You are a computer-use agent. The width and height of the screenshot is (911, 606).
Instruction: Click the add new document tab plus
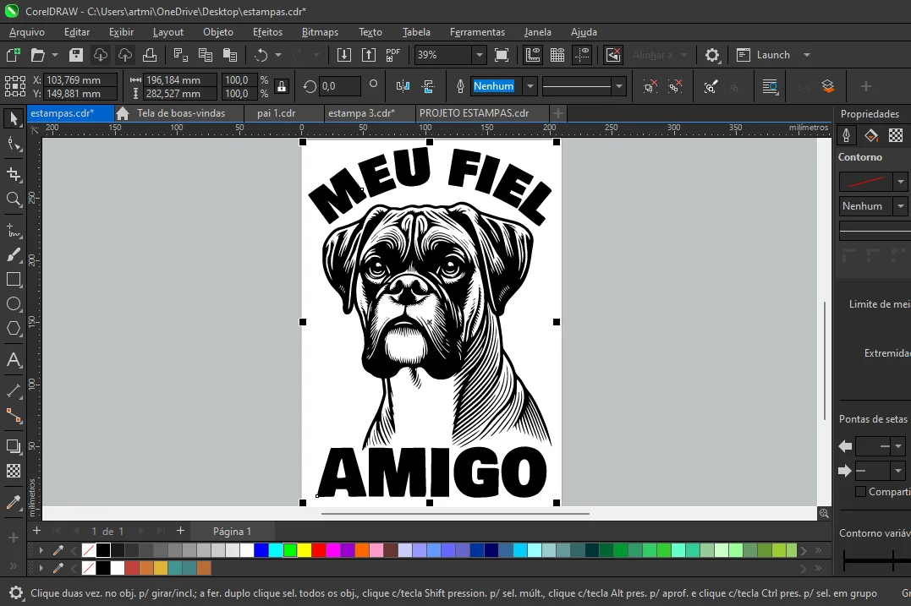click(557, 113)
